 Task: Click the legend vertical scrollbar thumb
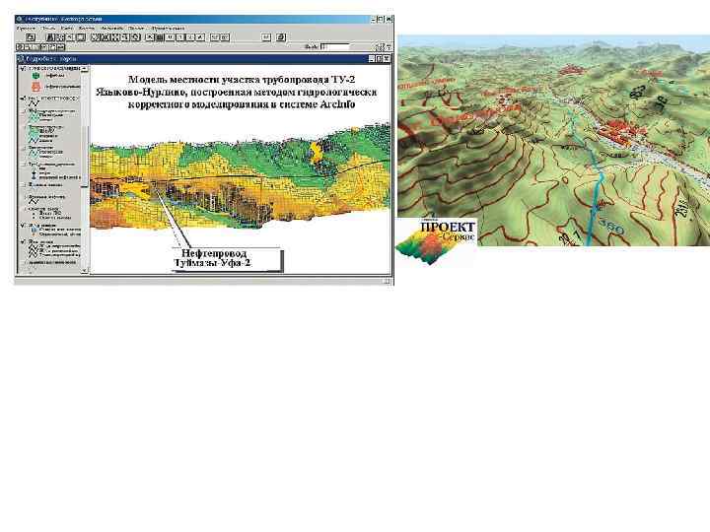[x=85, y=156]
